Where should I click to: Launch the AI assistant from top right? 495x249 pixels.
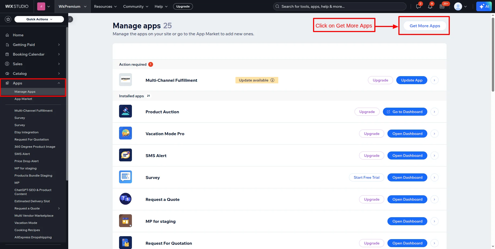[484, 6]
